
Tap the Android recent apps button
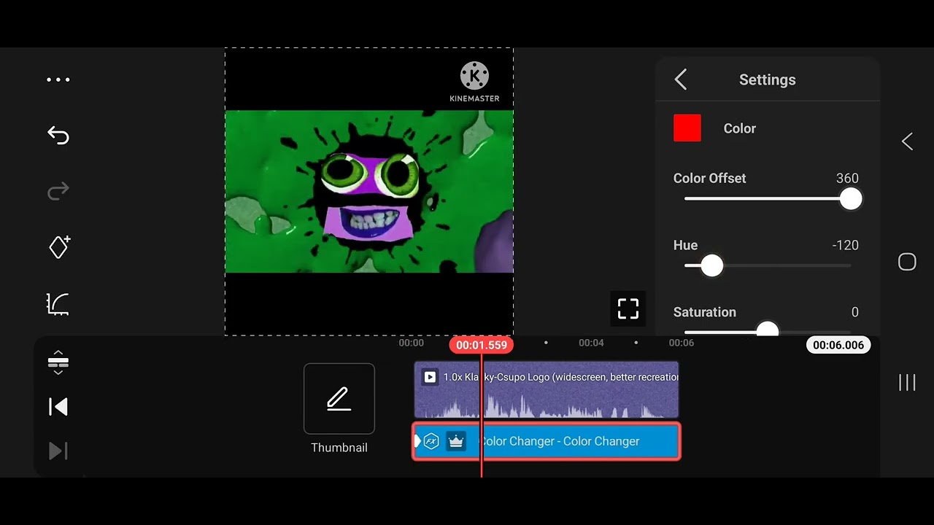click(907, 382)
